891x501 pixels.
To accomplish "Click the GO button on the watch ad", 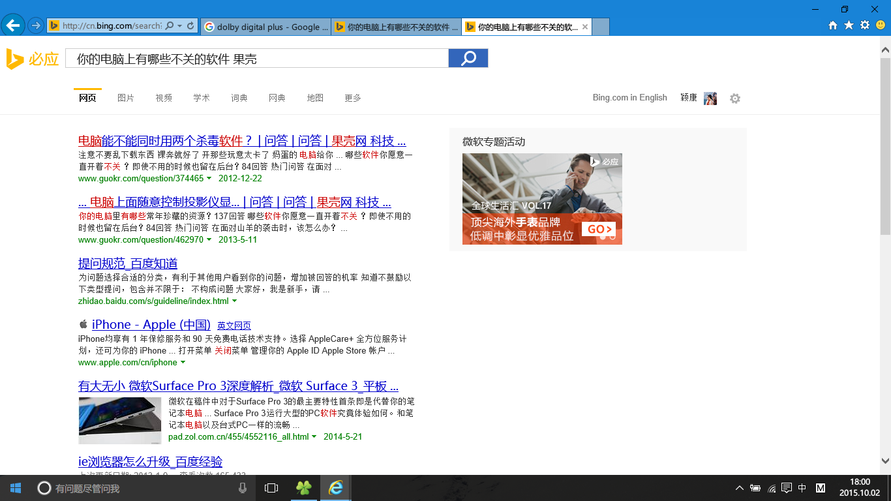I will (x=600, y=229).
